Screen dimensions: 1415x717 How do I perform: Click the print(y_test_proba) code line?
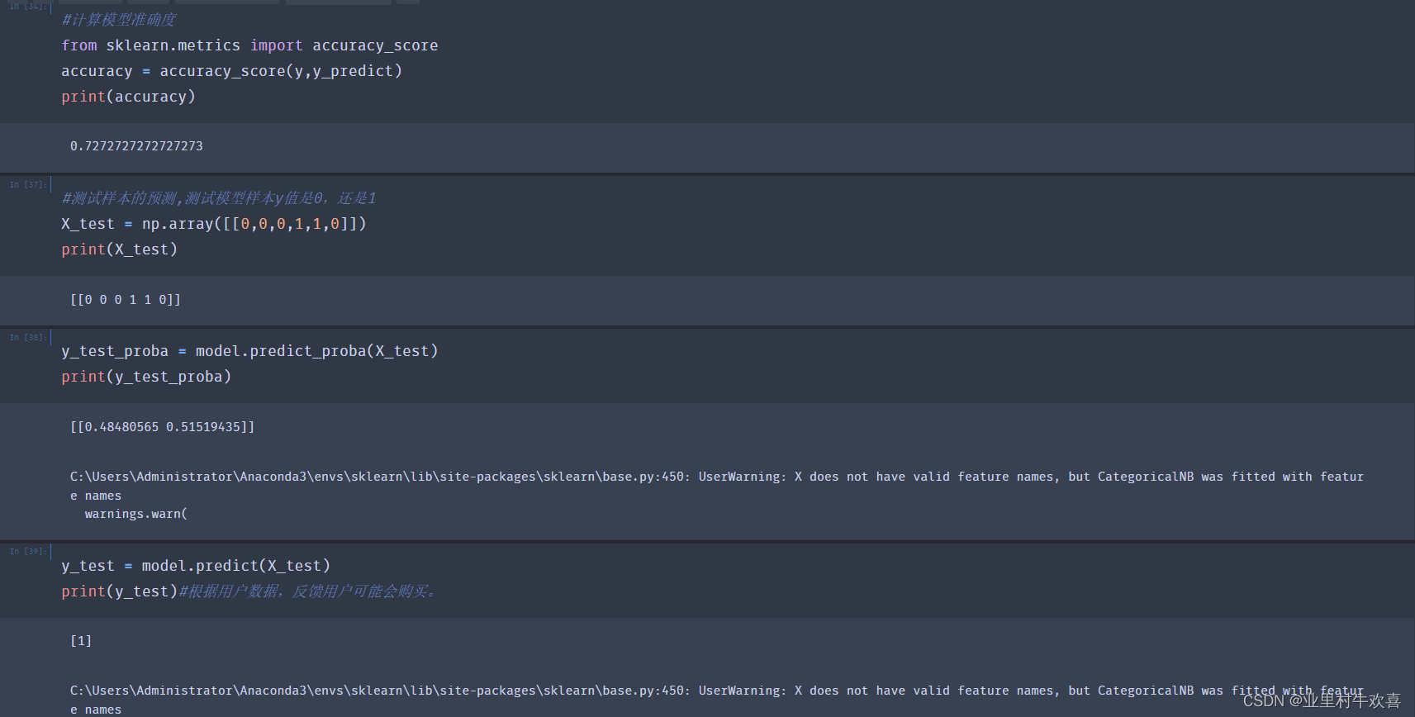146,377
